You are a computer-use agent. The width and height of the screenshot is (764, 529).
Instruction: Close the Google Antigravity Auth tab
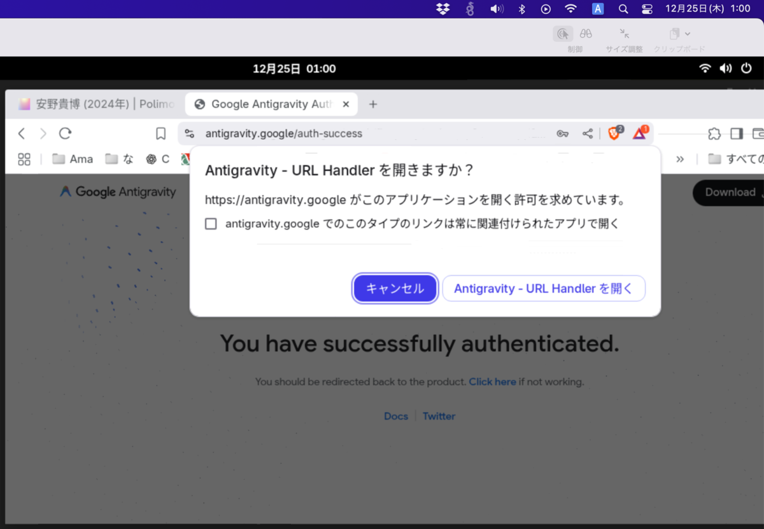click(x=346, y=104)
